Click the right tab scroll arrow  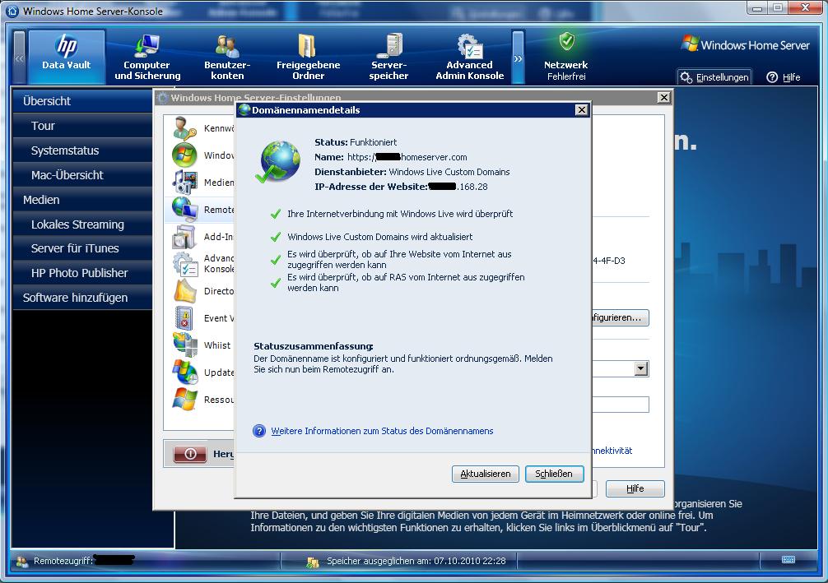coord(518,58)
